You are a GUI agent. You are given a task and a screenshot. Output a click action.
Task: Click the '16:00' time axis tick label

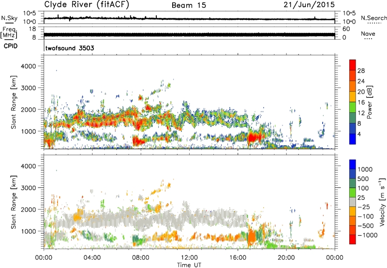click(238, 258)
